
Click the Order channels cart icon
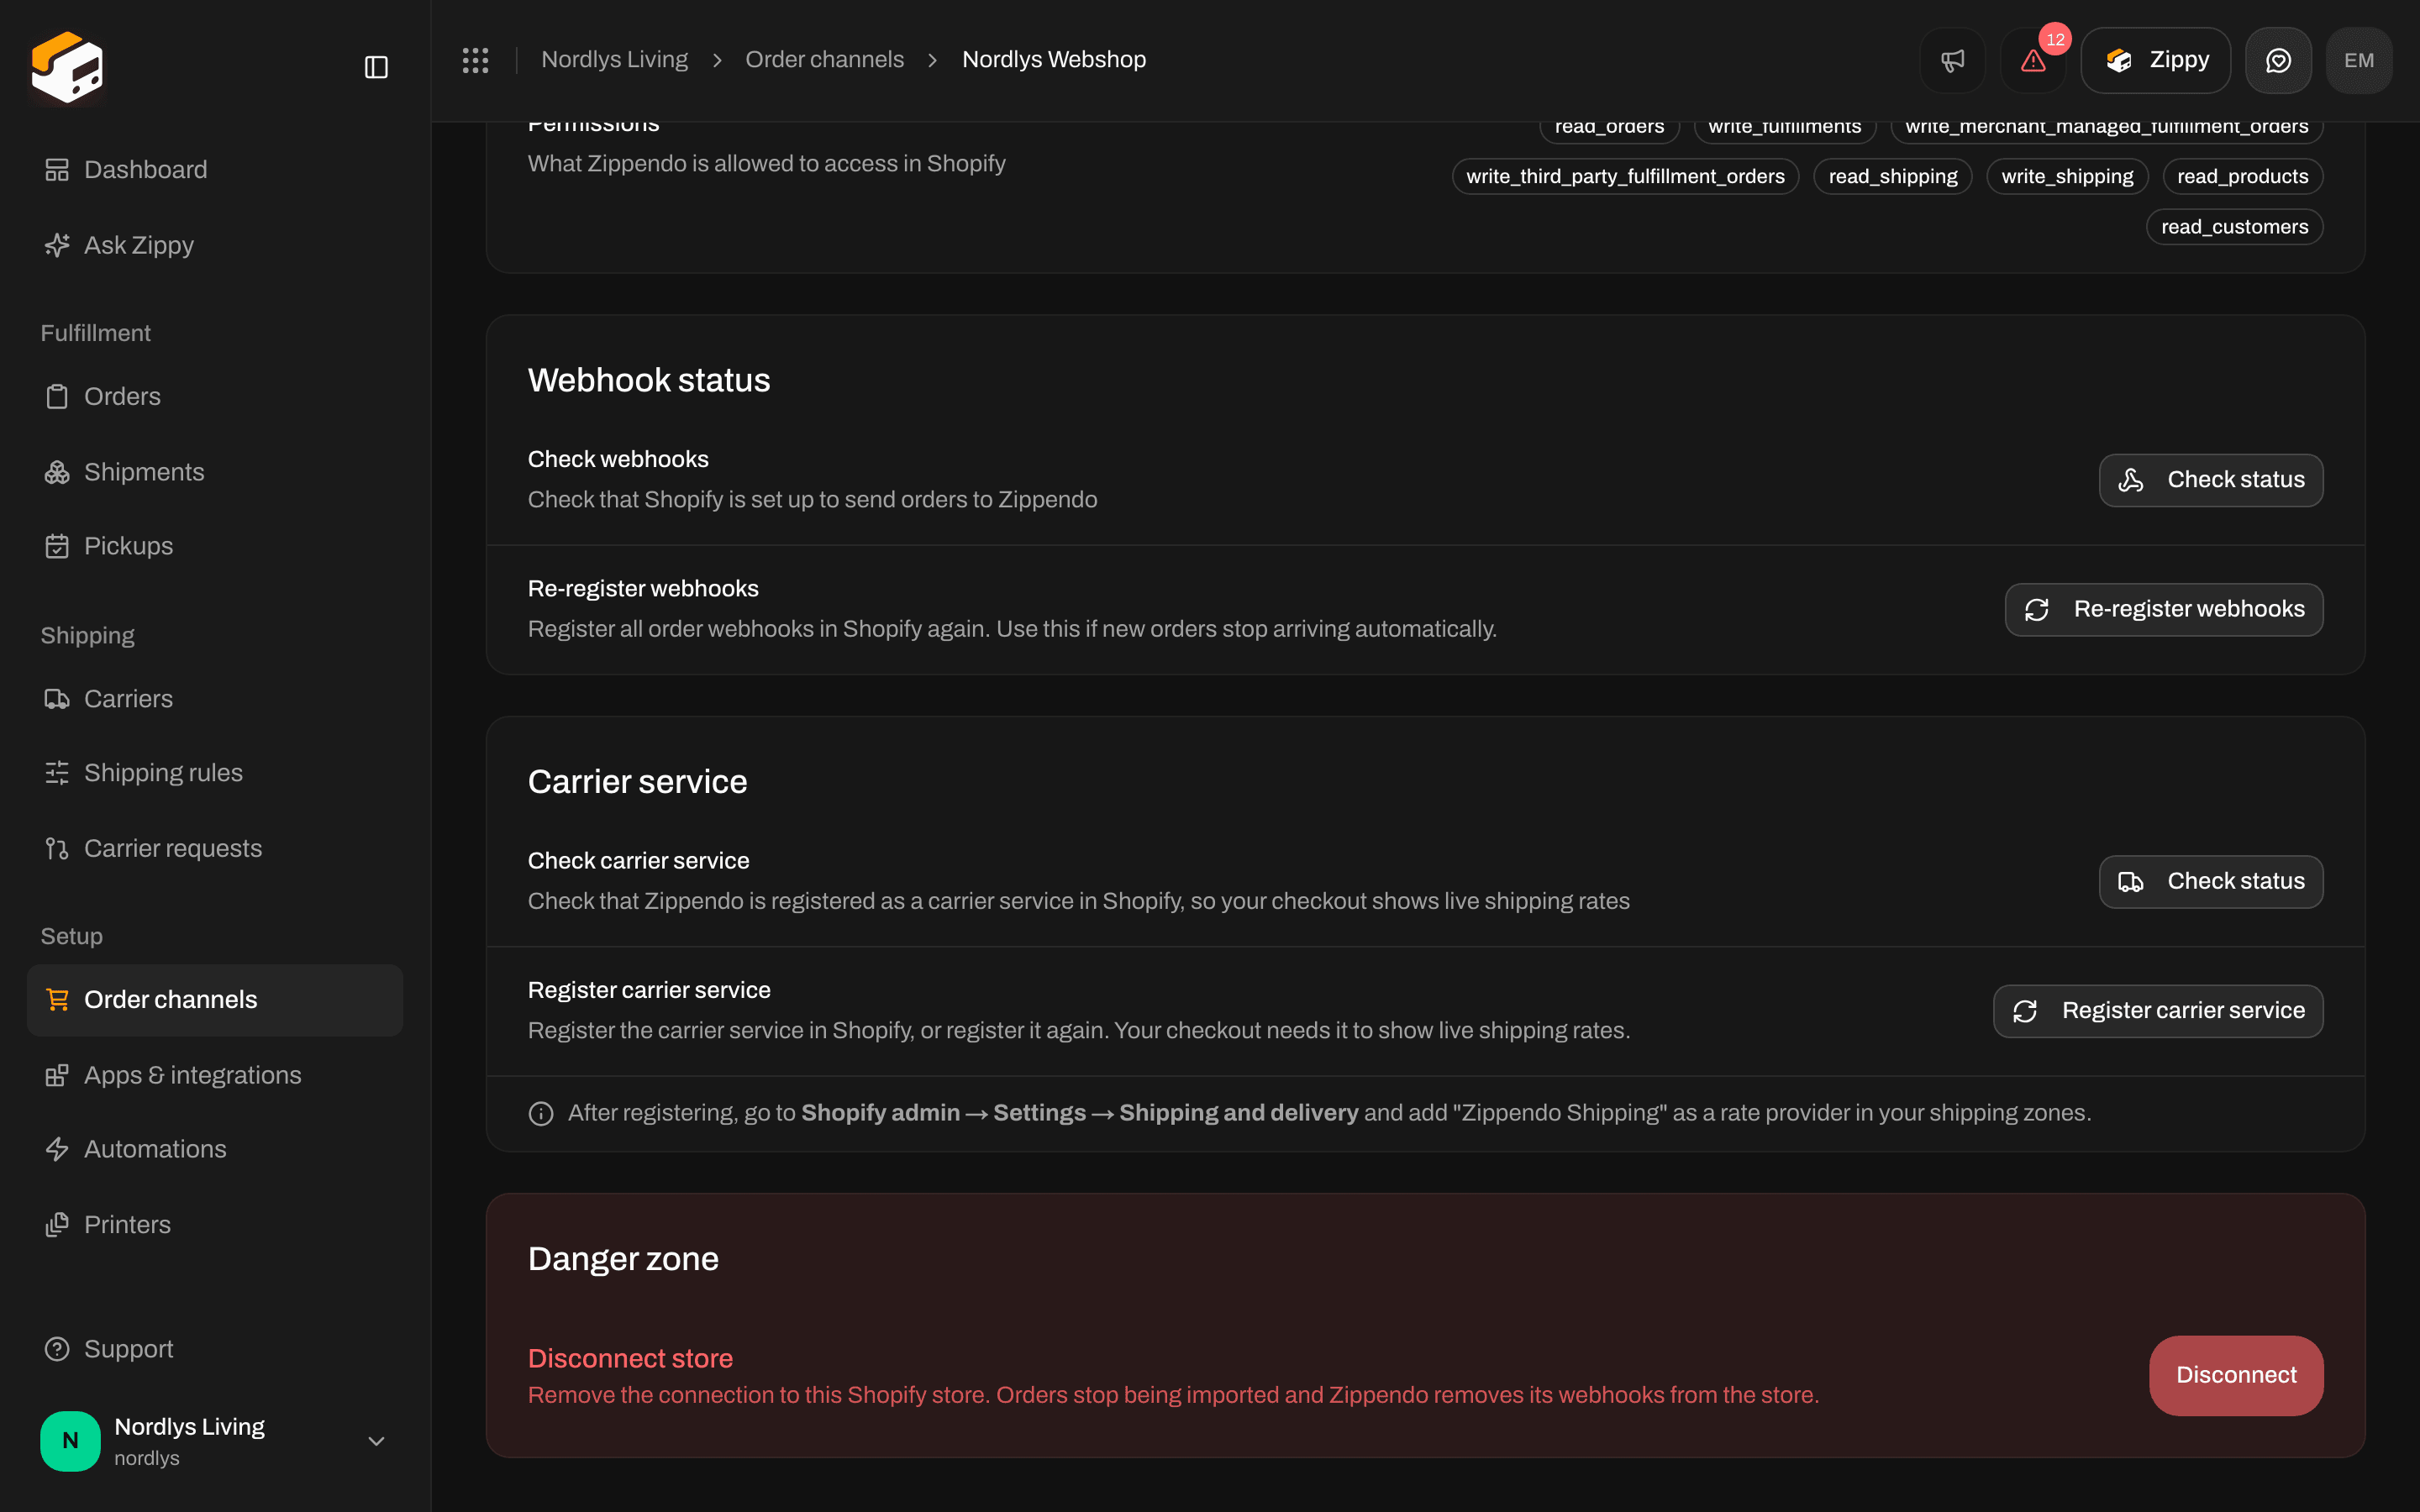57,1000
